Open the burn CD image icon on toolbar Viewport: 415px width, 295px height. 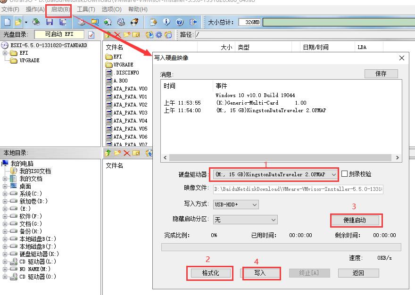pos(133,22)
